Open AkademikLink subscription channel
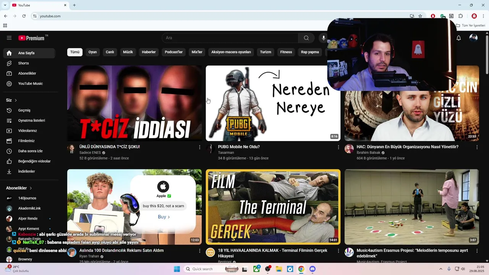This screenshot has width=489, height=275. [29, 209]
